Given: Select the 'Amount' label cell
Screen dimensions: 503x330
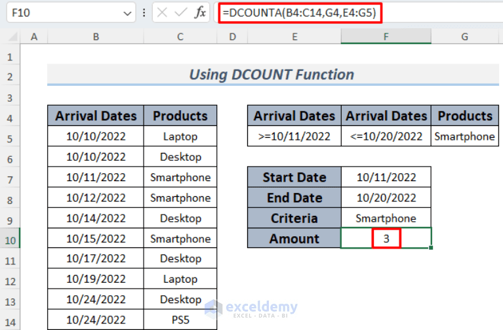Looking at the screenshot, I should tap(294, 239).
